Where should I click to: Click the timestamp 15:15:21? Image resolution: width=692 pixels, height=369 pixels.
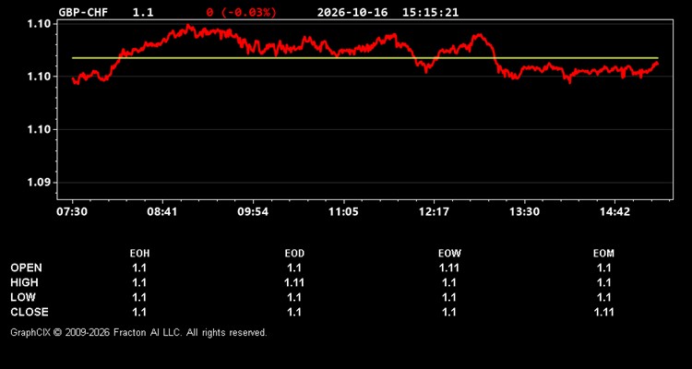click(x=430, y=12)
